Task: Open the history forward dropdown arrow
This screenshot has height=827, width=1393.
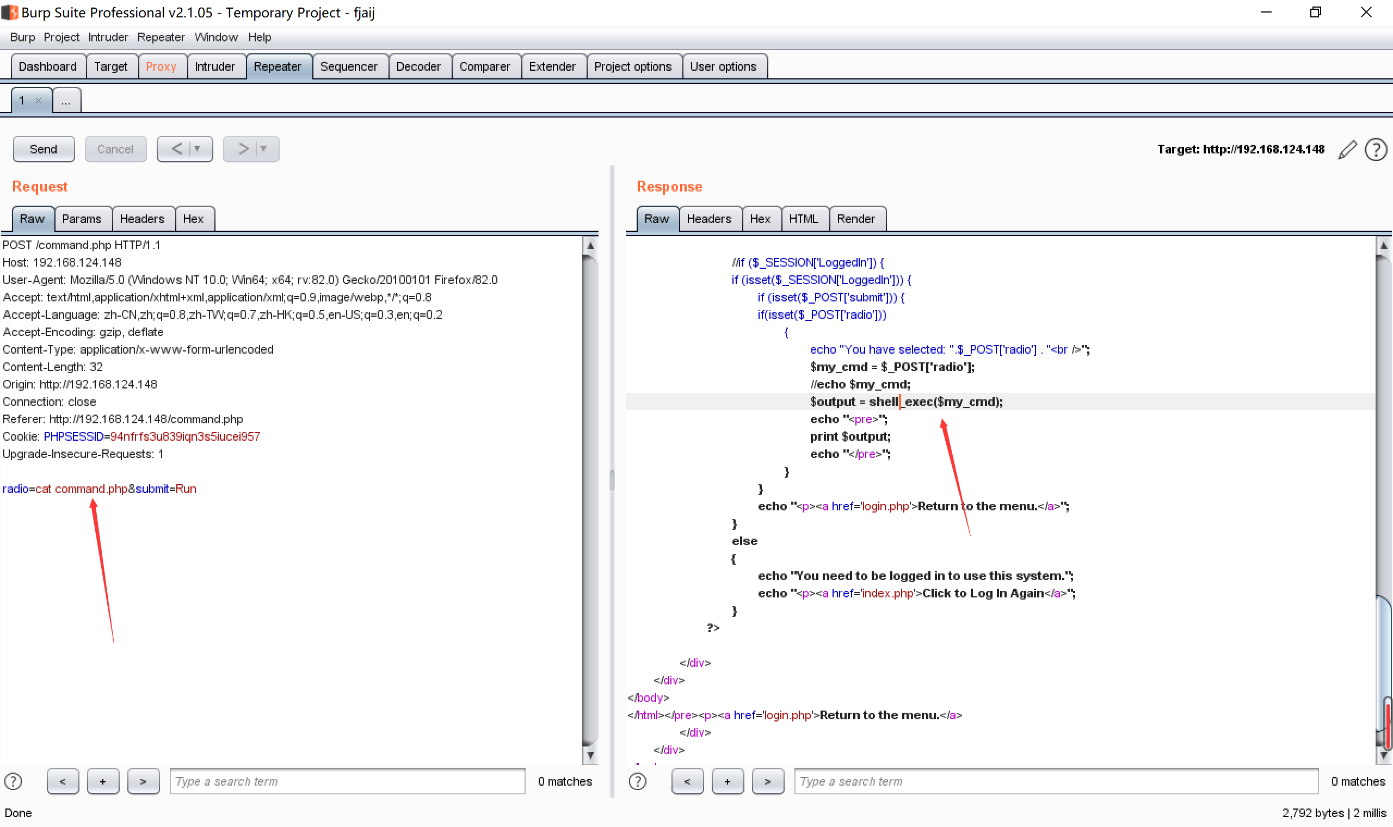Action: (263, 149)
